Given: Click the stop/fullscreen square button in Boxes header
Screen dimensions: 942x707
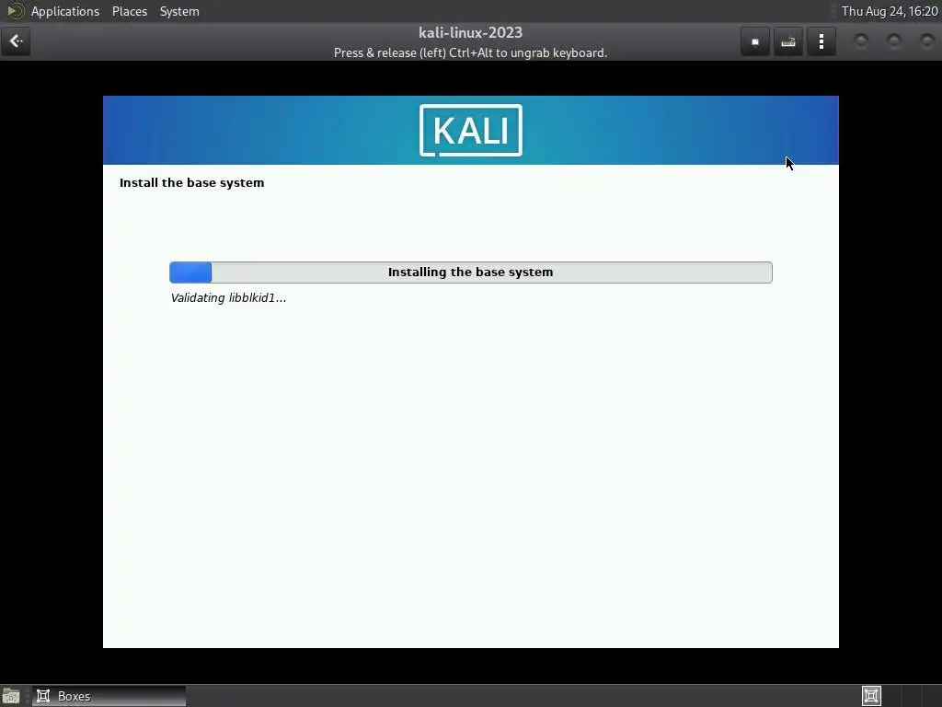Looking at the screenshot, I should 755,41.
